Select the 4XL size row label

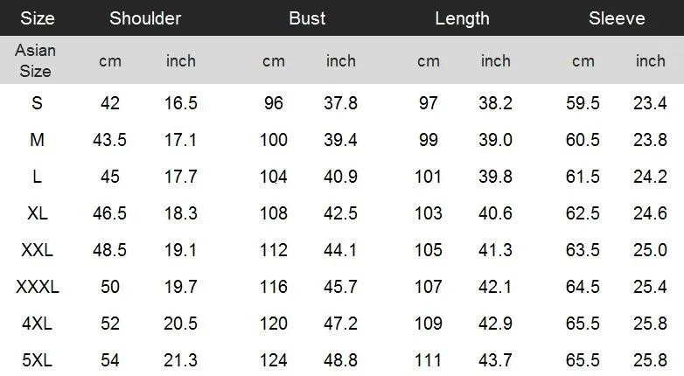[x=37, y=324]
